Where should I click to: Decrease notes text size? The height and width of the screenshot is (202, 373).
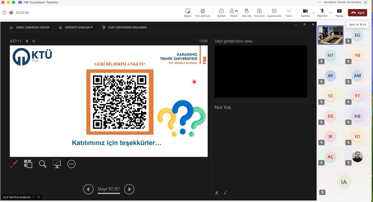tap(225, 193)
